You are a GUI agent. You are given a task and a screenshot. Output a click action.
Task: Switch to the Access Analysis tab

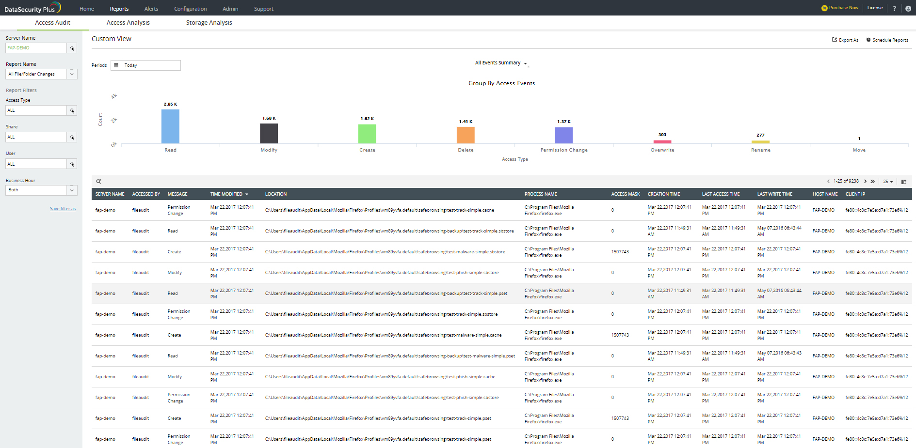tap(128, 23)
